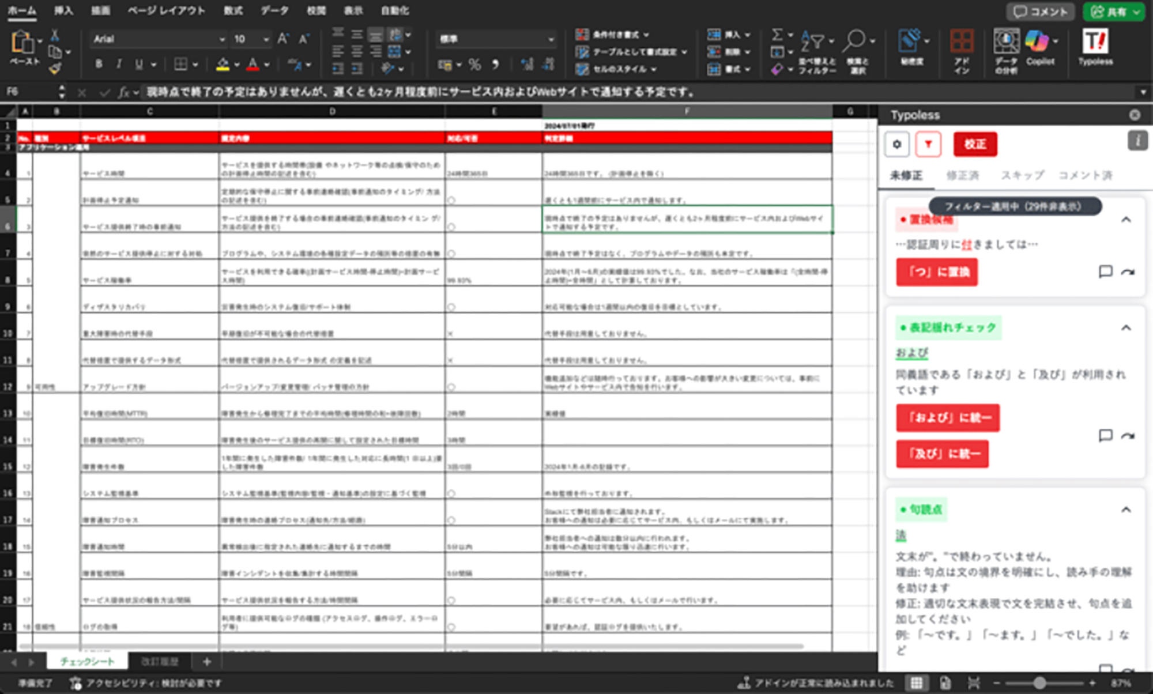
Task: Switch to the データ ribbon tab
Action: 275,10
